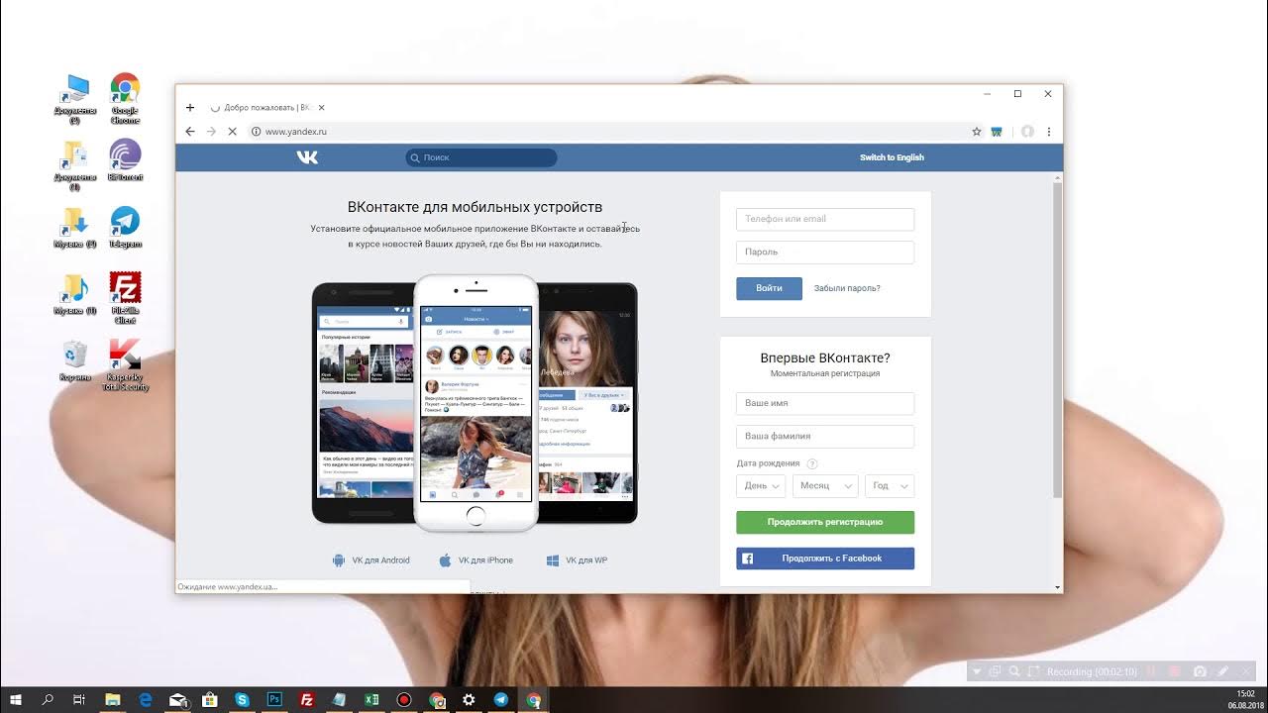
Task: Open Settings gear from the taskbar
Action: click(469, 700)
